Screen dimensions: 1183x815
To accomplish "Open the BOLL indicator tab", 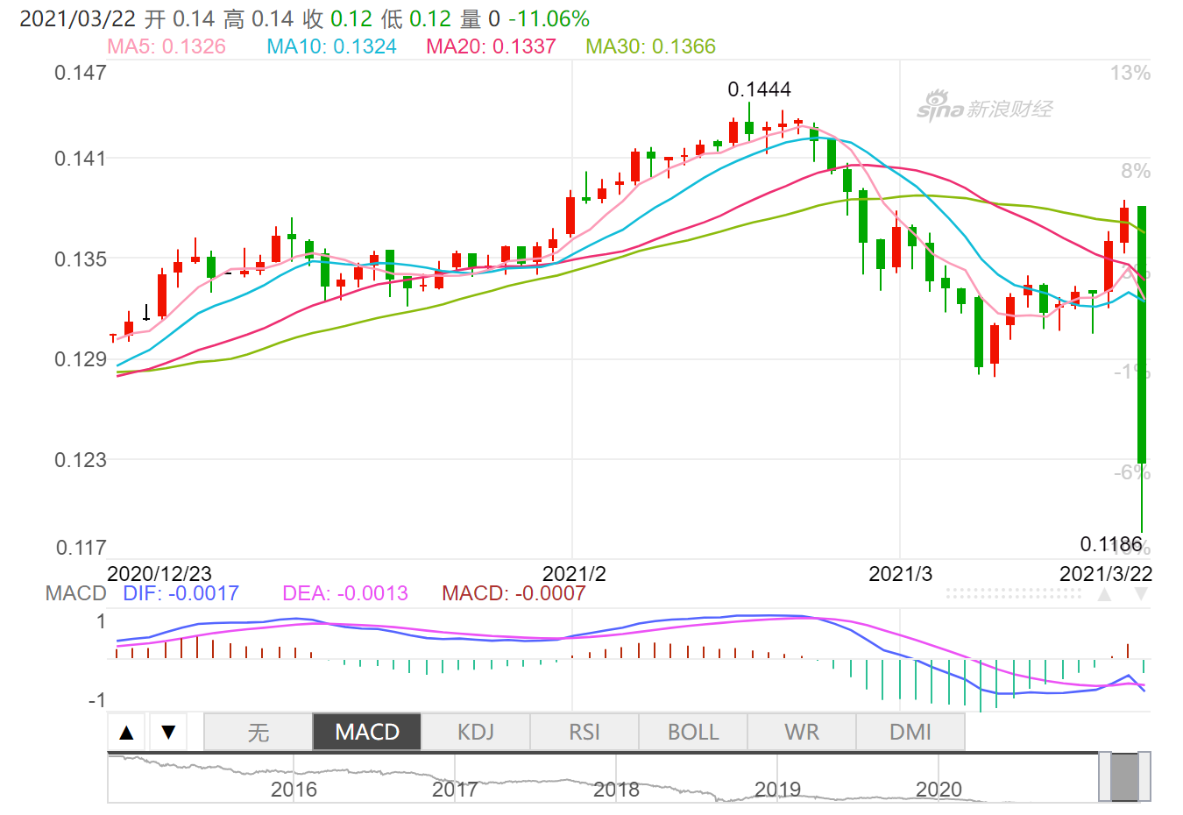I will coord(693,732).
